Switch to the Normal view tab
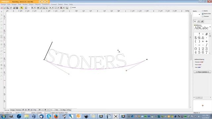The image size is (212, 119). pos(7,110)
